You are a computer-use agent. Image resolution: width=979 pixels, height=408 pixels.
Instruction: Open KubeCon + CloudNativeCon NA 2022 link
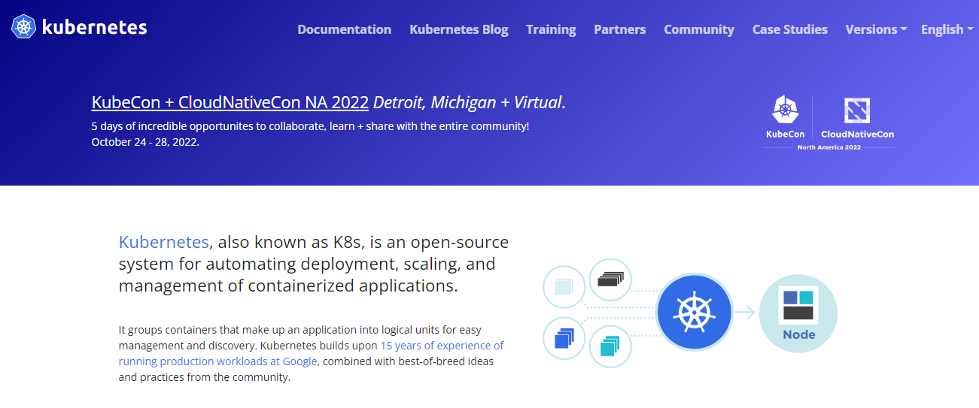coord(230,102)
